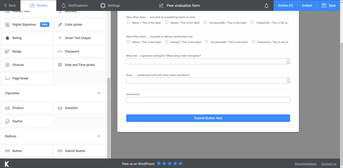Click the PRO badge on Digital Signature

click(x=45, y=24)
